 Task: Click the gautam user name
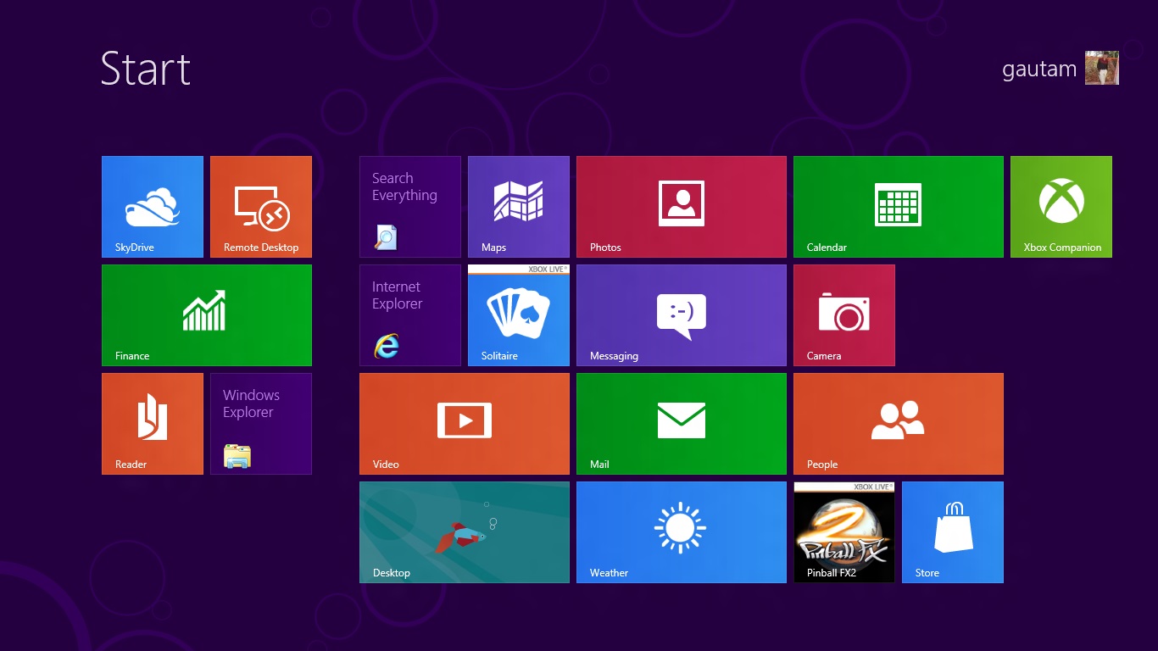click(x=1039, y=70)
